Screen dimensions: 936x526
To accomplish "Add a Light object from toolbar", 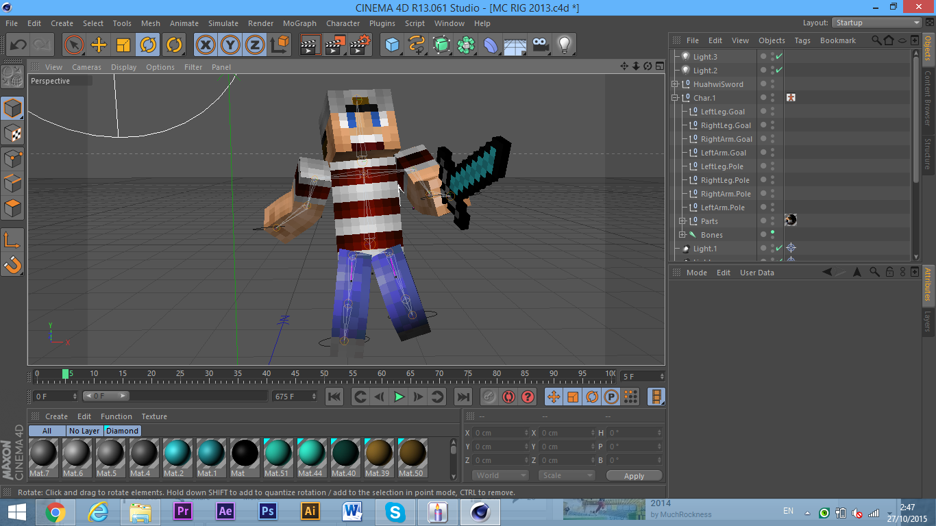I will coord(564,45).
